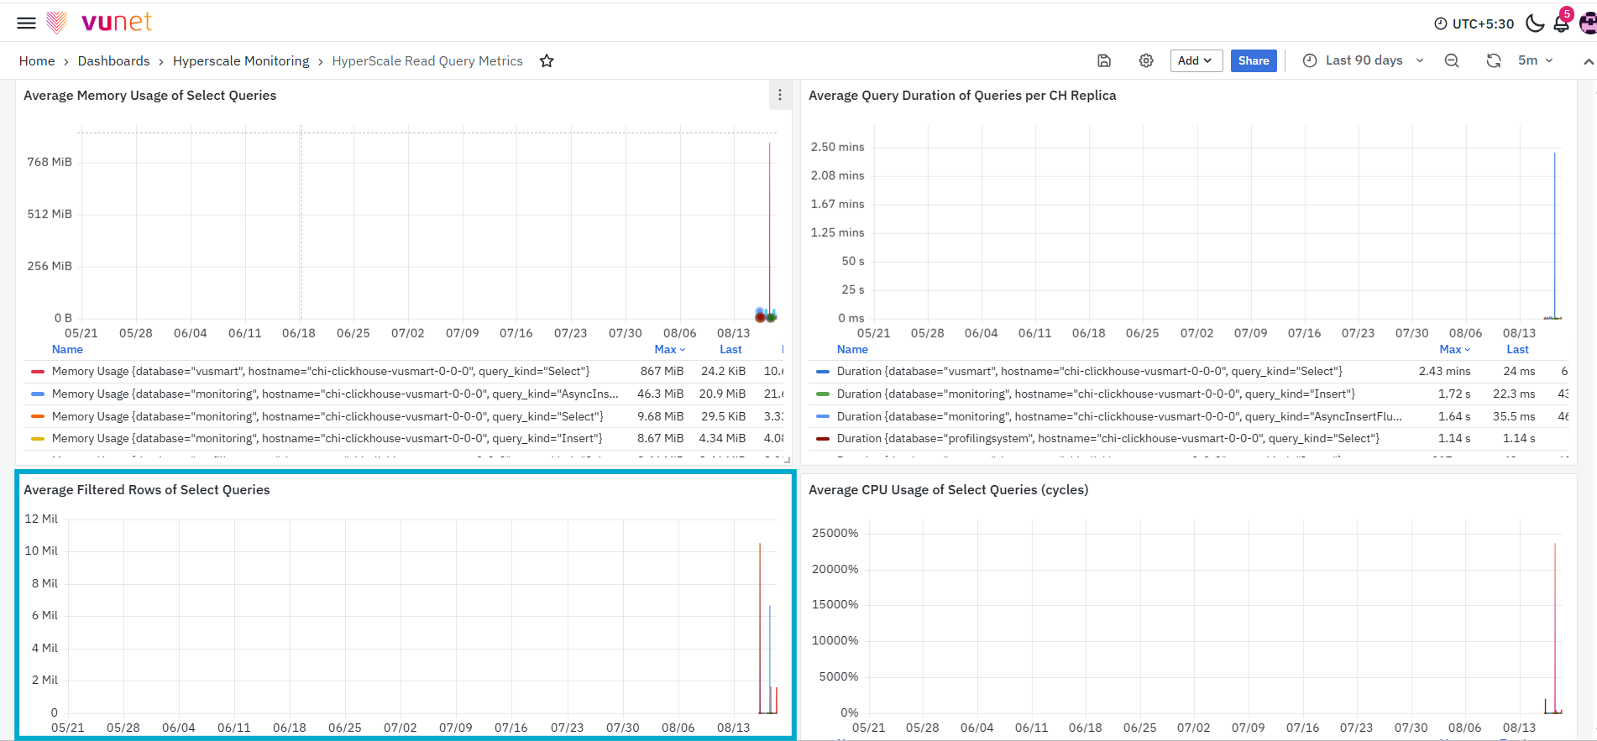Open the Last 90 days time picker

pyautogui.click(x=1364, y=60)
